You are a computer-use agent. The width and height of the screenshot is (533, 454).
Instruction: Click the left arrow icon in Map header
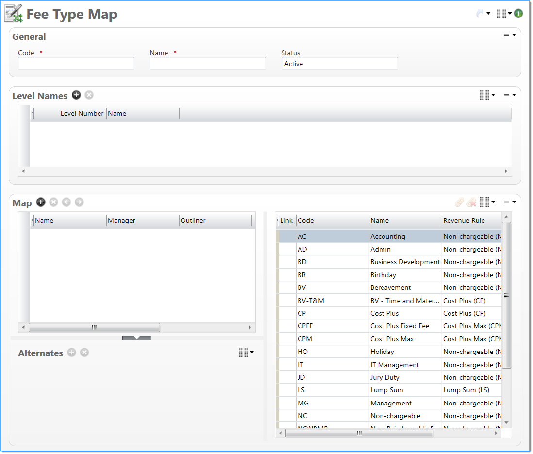click(x=67, y=202)
